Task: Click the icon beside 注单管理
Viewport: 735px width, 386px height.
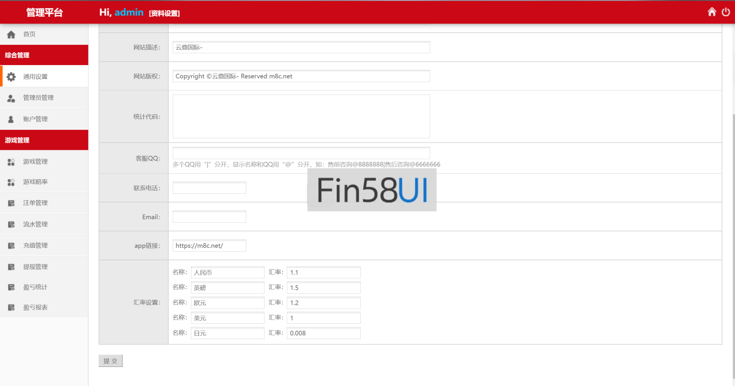Action: pos(11,203)
